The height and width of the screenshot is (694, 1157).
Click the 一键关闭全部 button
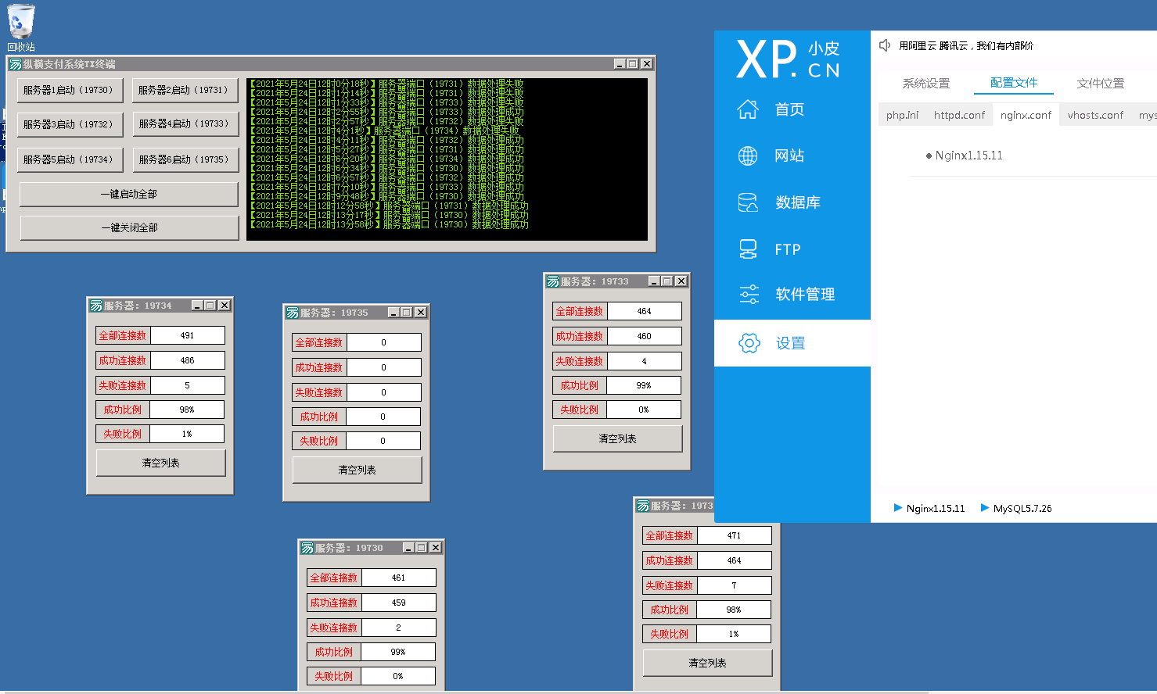pyautogui.click(x=129, y=227)
